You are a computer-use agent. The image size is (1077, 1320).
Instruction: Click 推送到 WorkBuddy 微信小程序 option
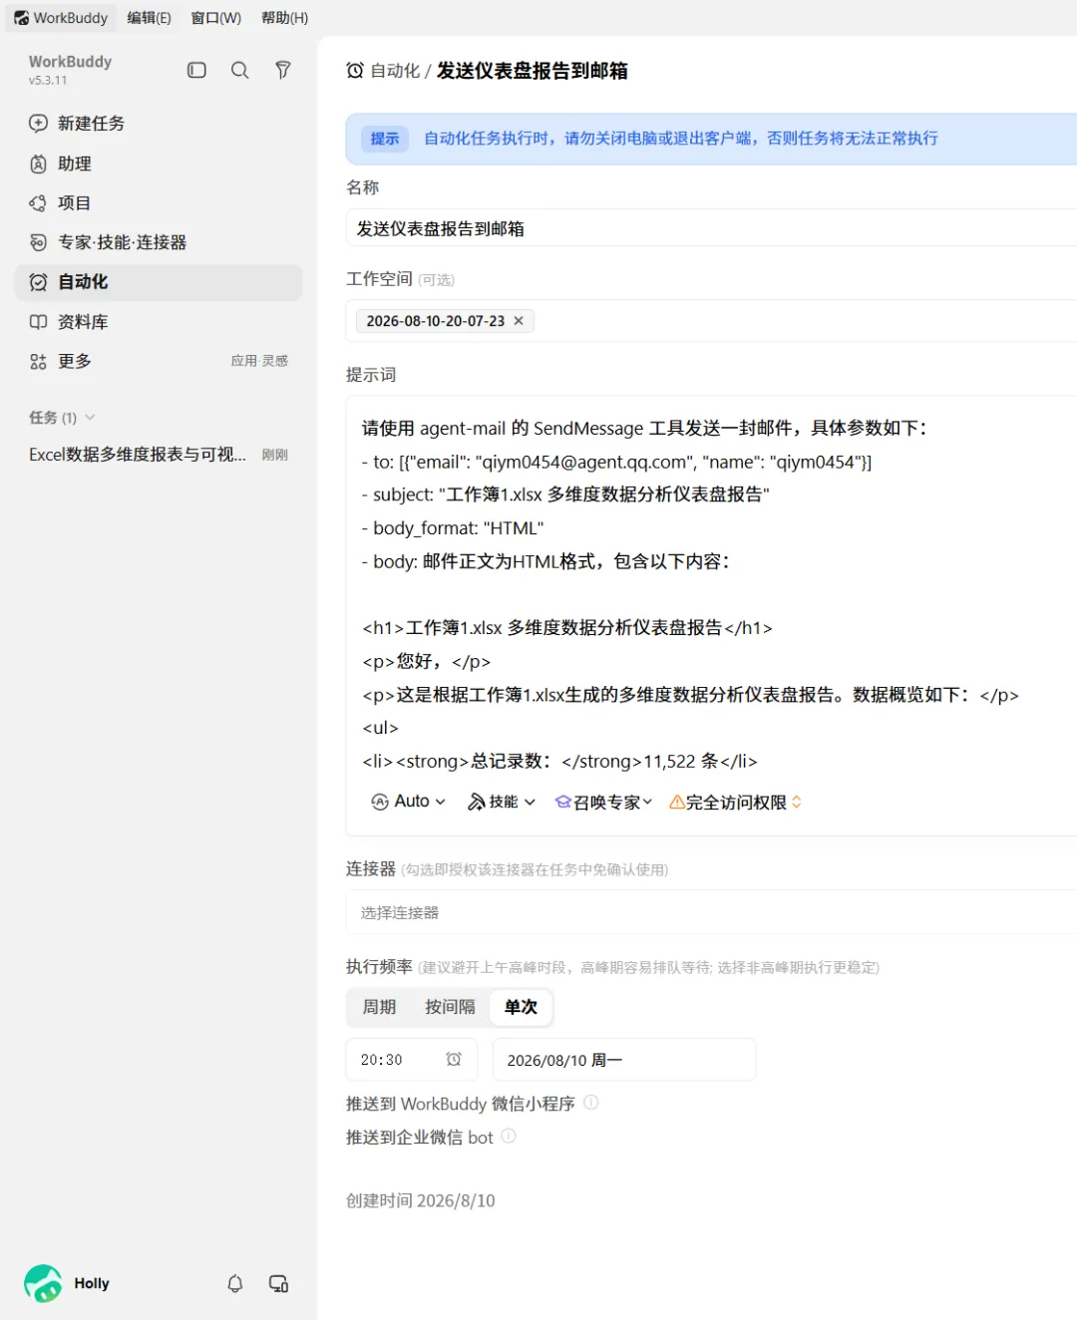click(461, 1104)
